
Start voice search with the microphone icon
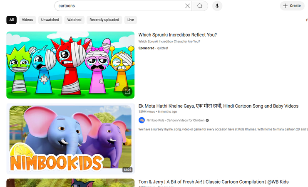tap(217, 6)
